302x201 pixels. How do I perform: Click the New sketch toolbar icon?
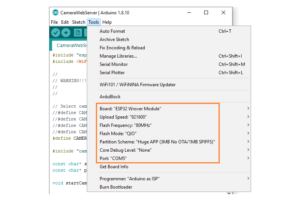[78, 33]
